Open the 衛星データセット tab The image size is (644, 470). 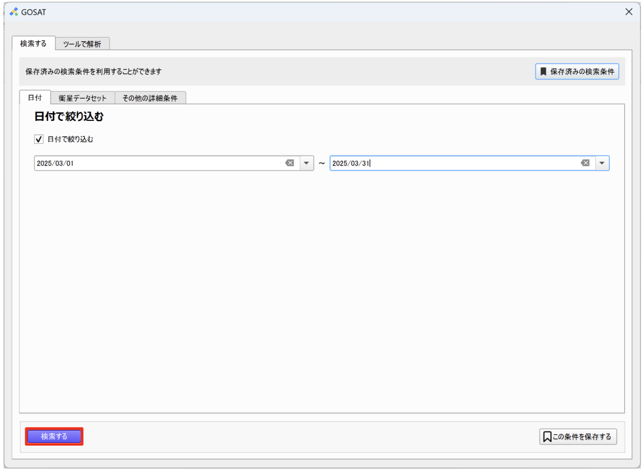(82, 98)
